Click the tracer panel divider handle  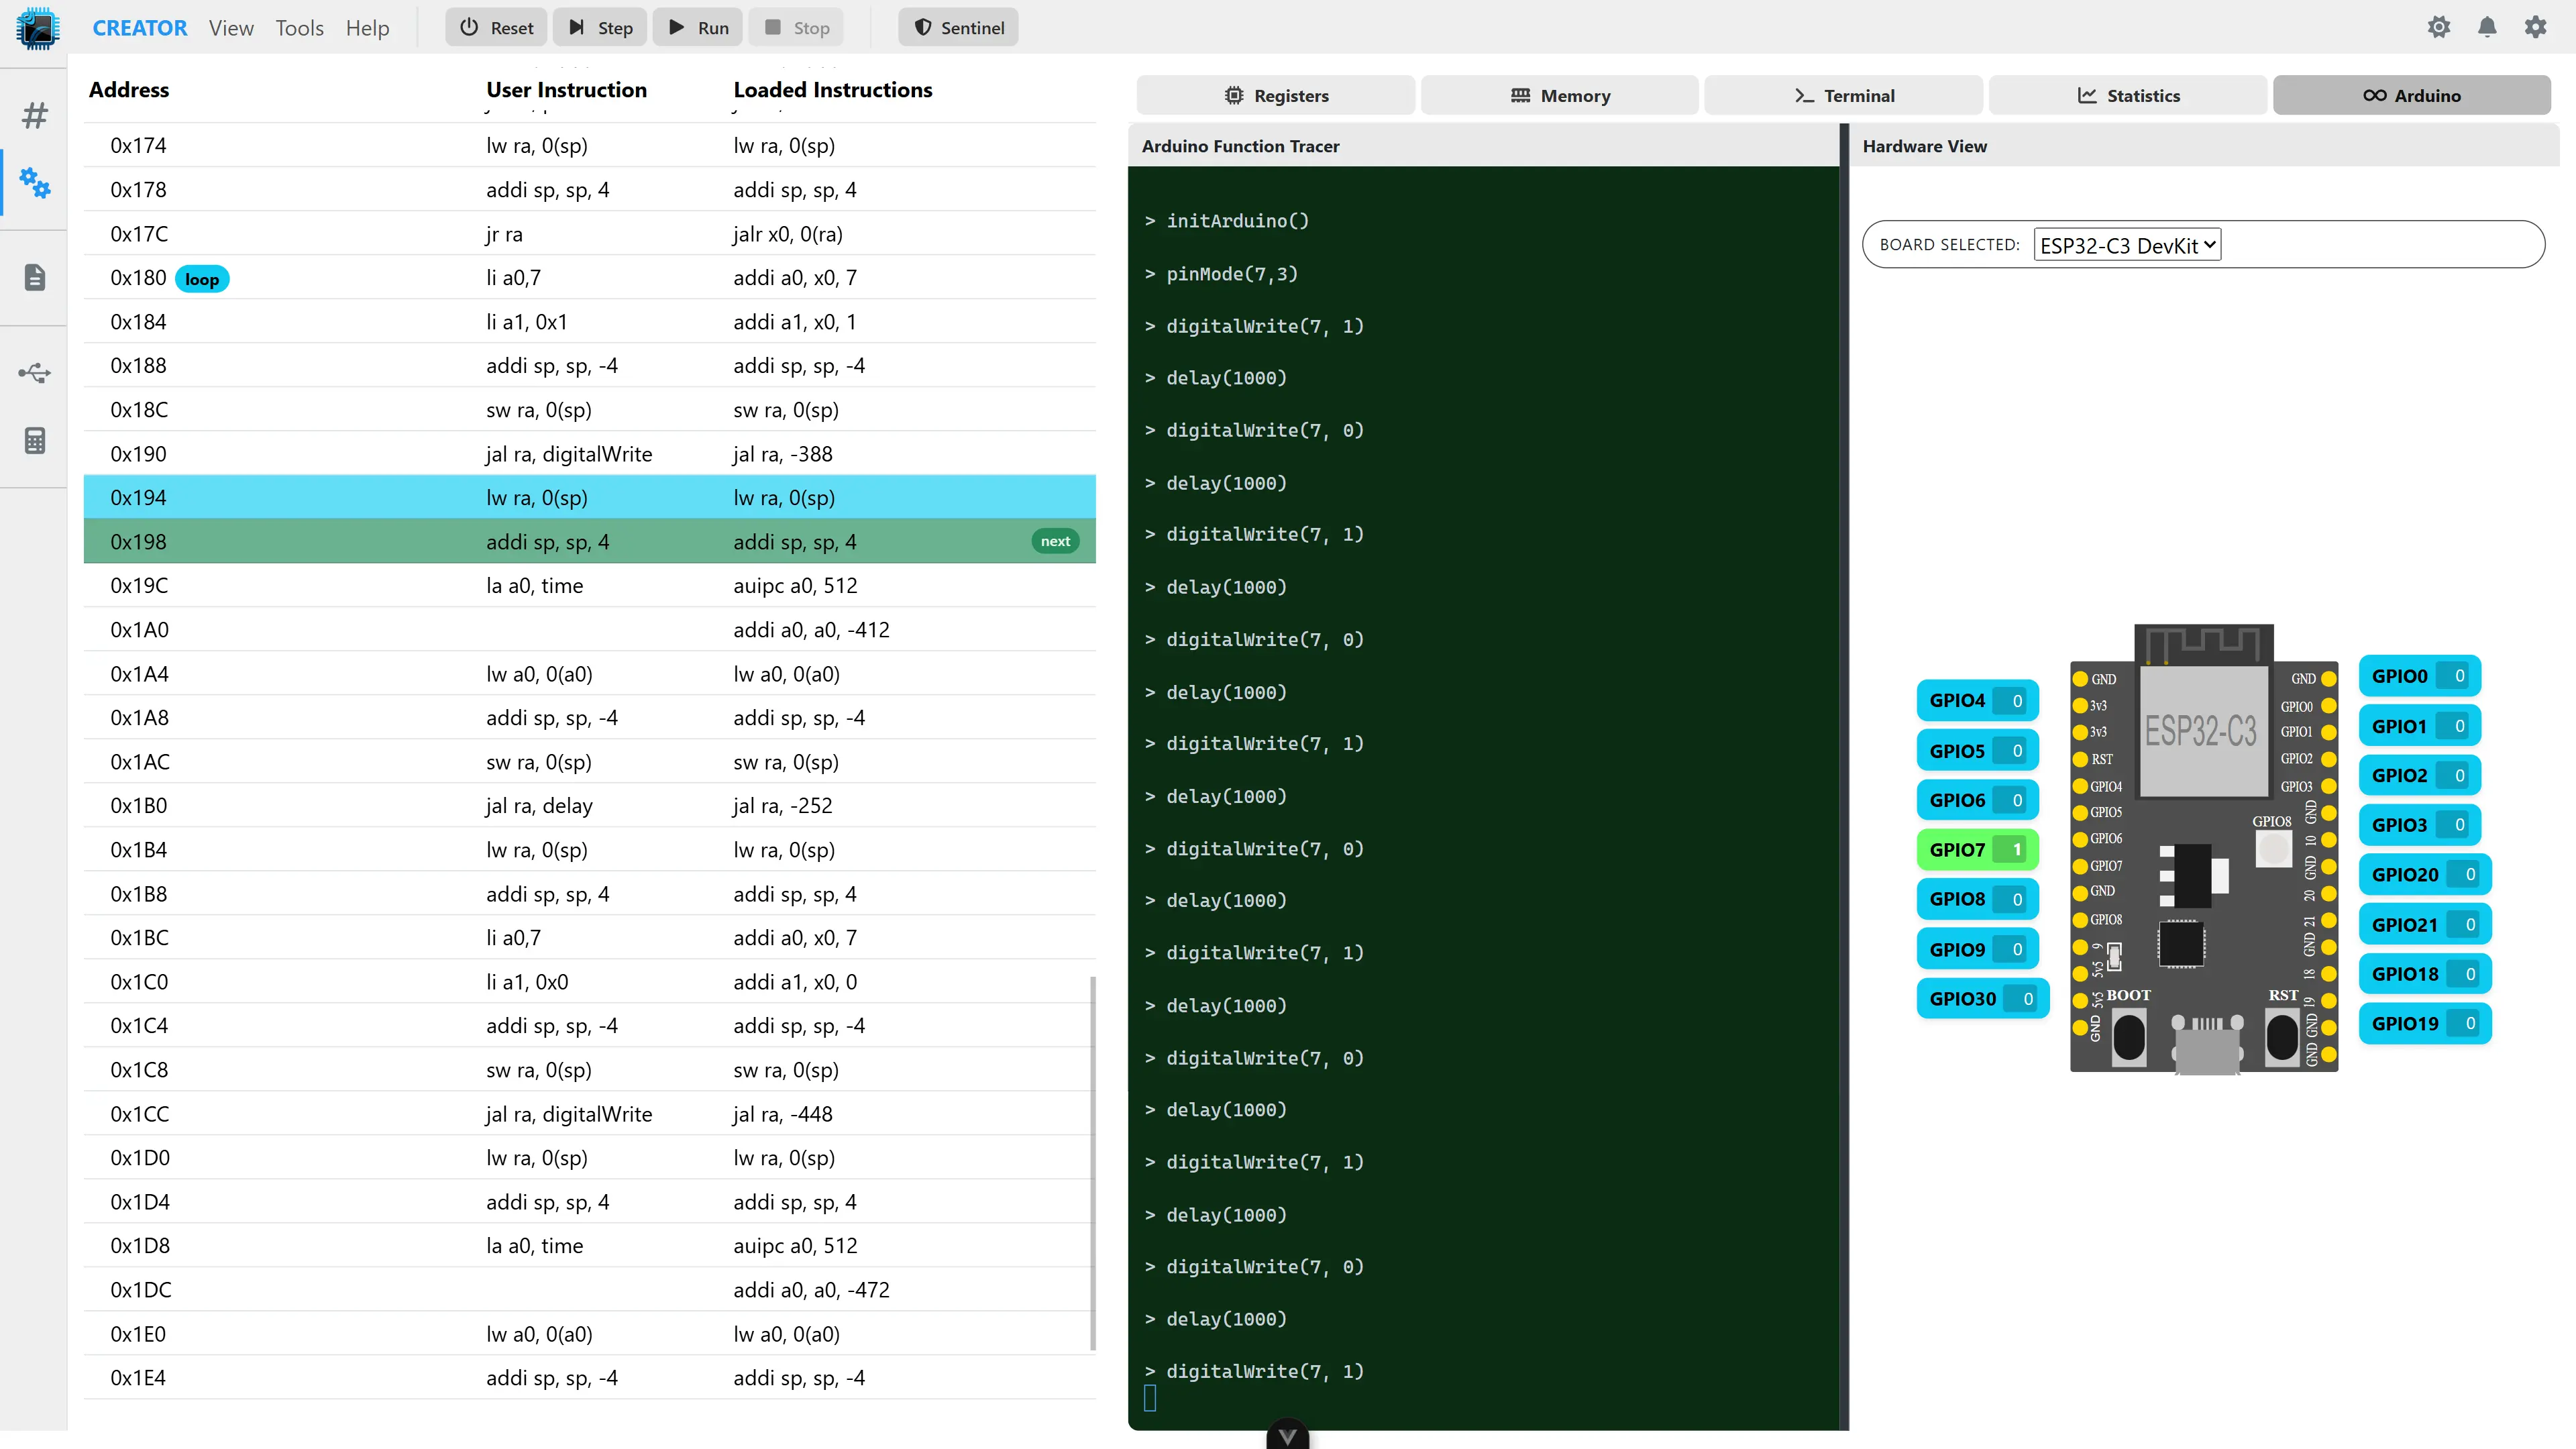click(1844, 777)
